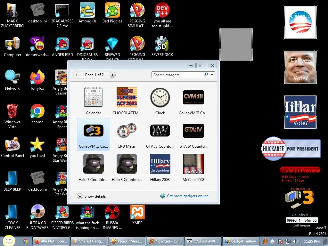The image size is (328, 246).
Task: Click the Action Center flag tray icon
Action: pyautogui.click(x=280, y=242)
